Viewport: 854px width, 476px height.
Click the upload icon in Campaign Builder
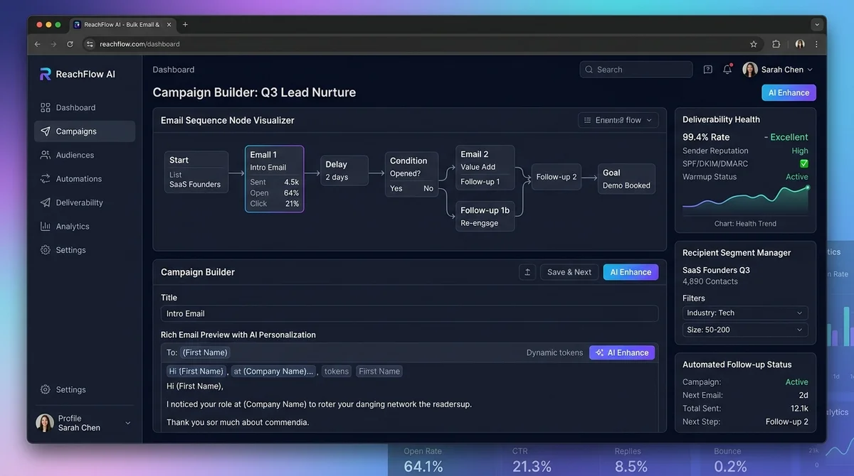coord(527,272)
